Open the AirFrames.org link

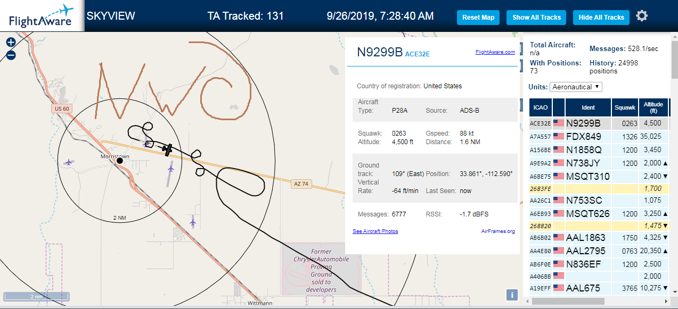click(498, 231)
